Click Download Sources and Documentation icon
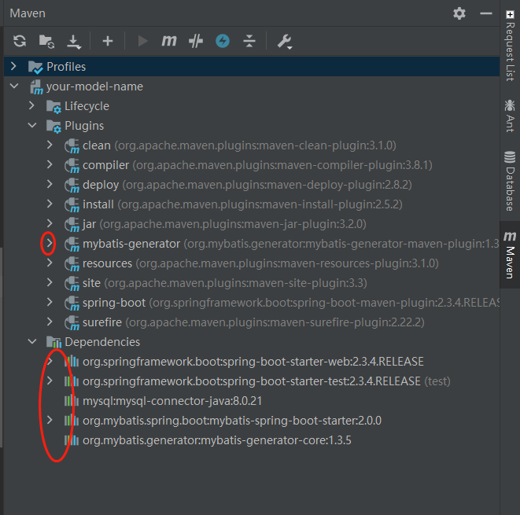Screen dimensions: 520x515 pyautogui.click(x=74, y=42)
